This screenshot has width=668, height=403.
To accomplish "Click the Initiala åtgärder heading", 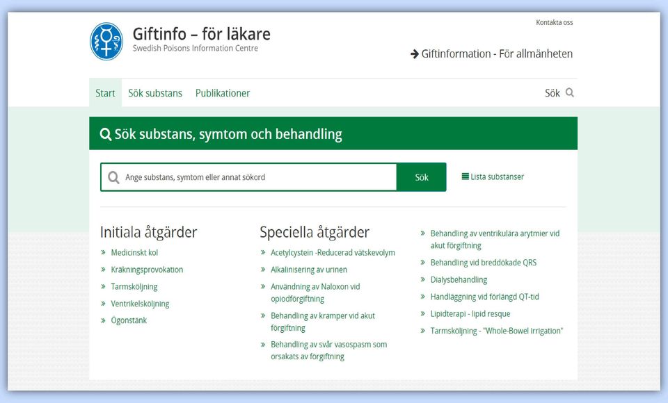I will click(149, 232).
